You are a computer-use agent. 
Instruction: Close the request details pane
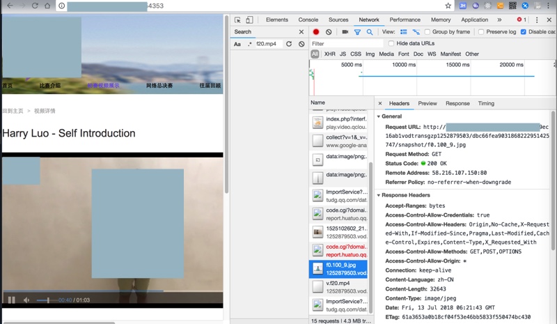[380, 103]
